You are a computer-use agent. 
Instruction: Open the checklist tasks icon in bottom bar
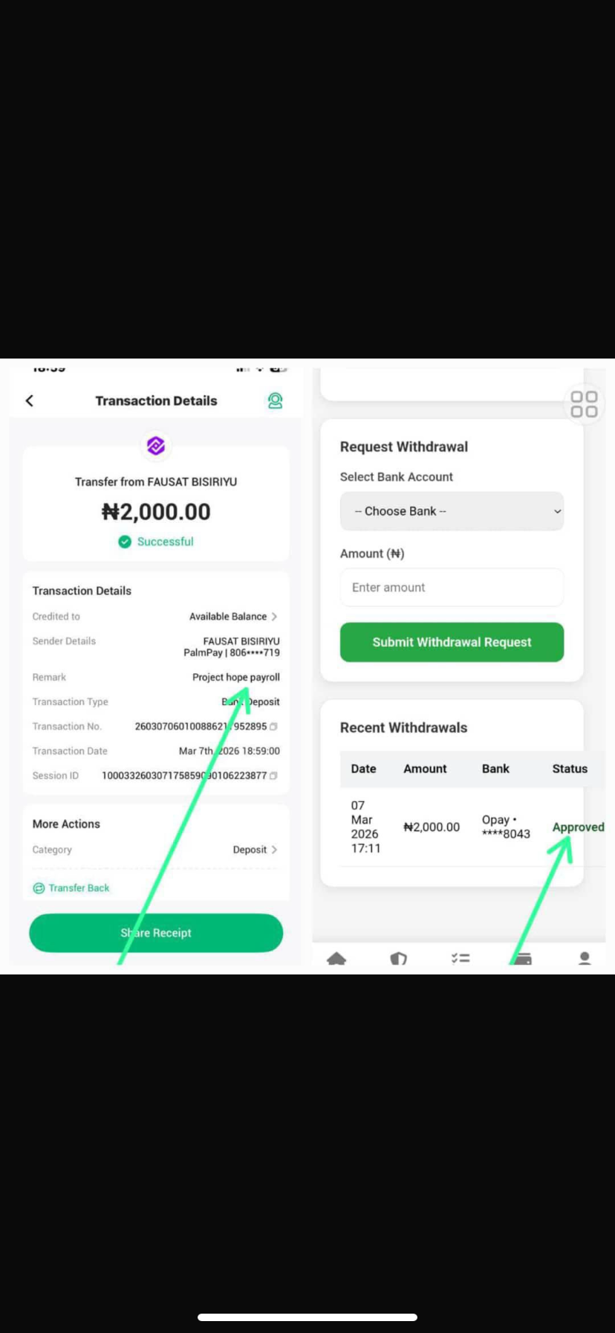point(461,958)
